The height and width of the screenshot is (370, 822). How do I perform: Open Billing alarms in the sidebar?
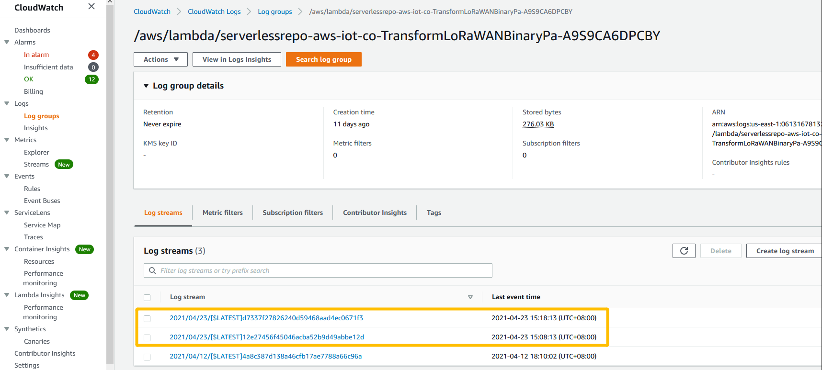point(34,91)
